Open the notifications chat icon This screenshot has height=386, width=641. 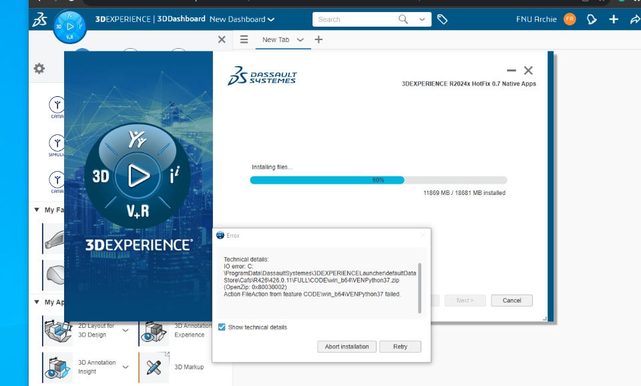coord(592,19)
